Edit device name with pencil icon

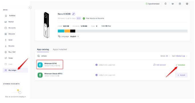click(73, 14)
